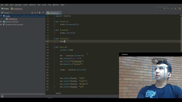Click the timer icon in Camera window
The image size is (182, 102).
(x=156, y=61)
